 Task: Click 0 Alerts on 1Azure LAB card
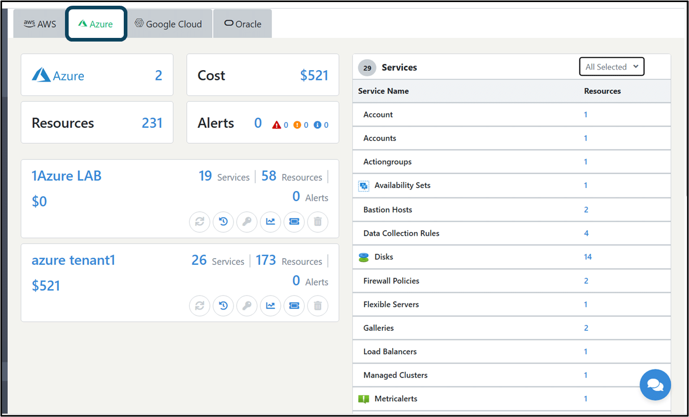click(x=310, y=197)
